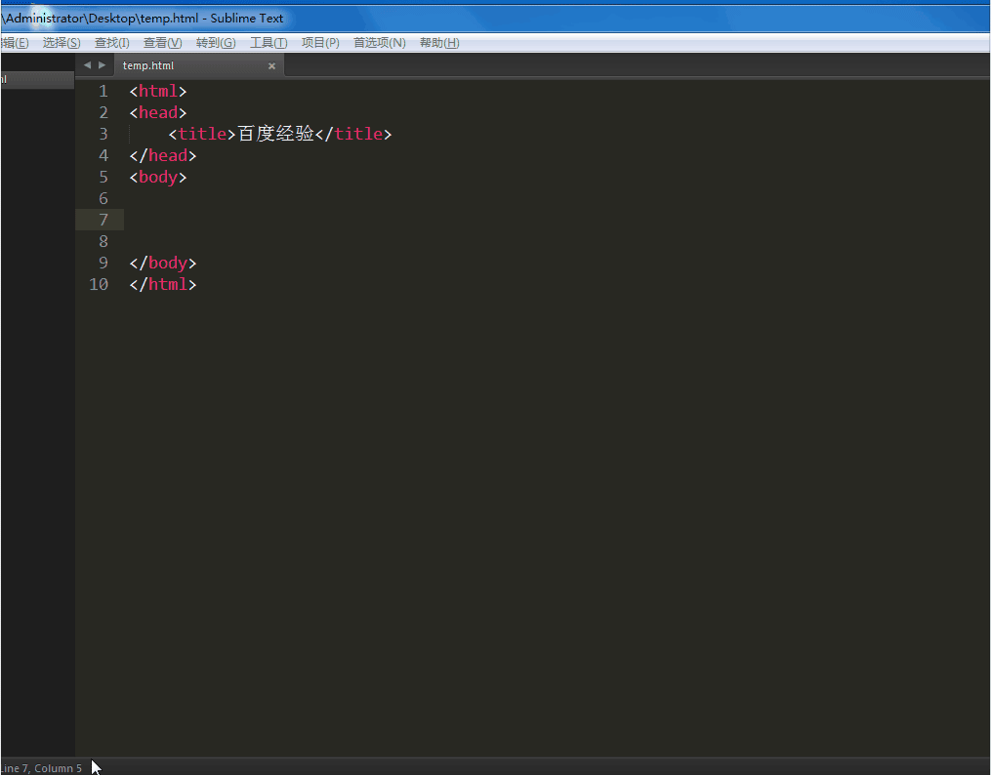
Task: Close the temp.html tab
Action: point(271,65)
